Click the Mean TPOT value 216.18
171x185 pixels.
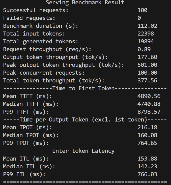click(x=147, y=128)
